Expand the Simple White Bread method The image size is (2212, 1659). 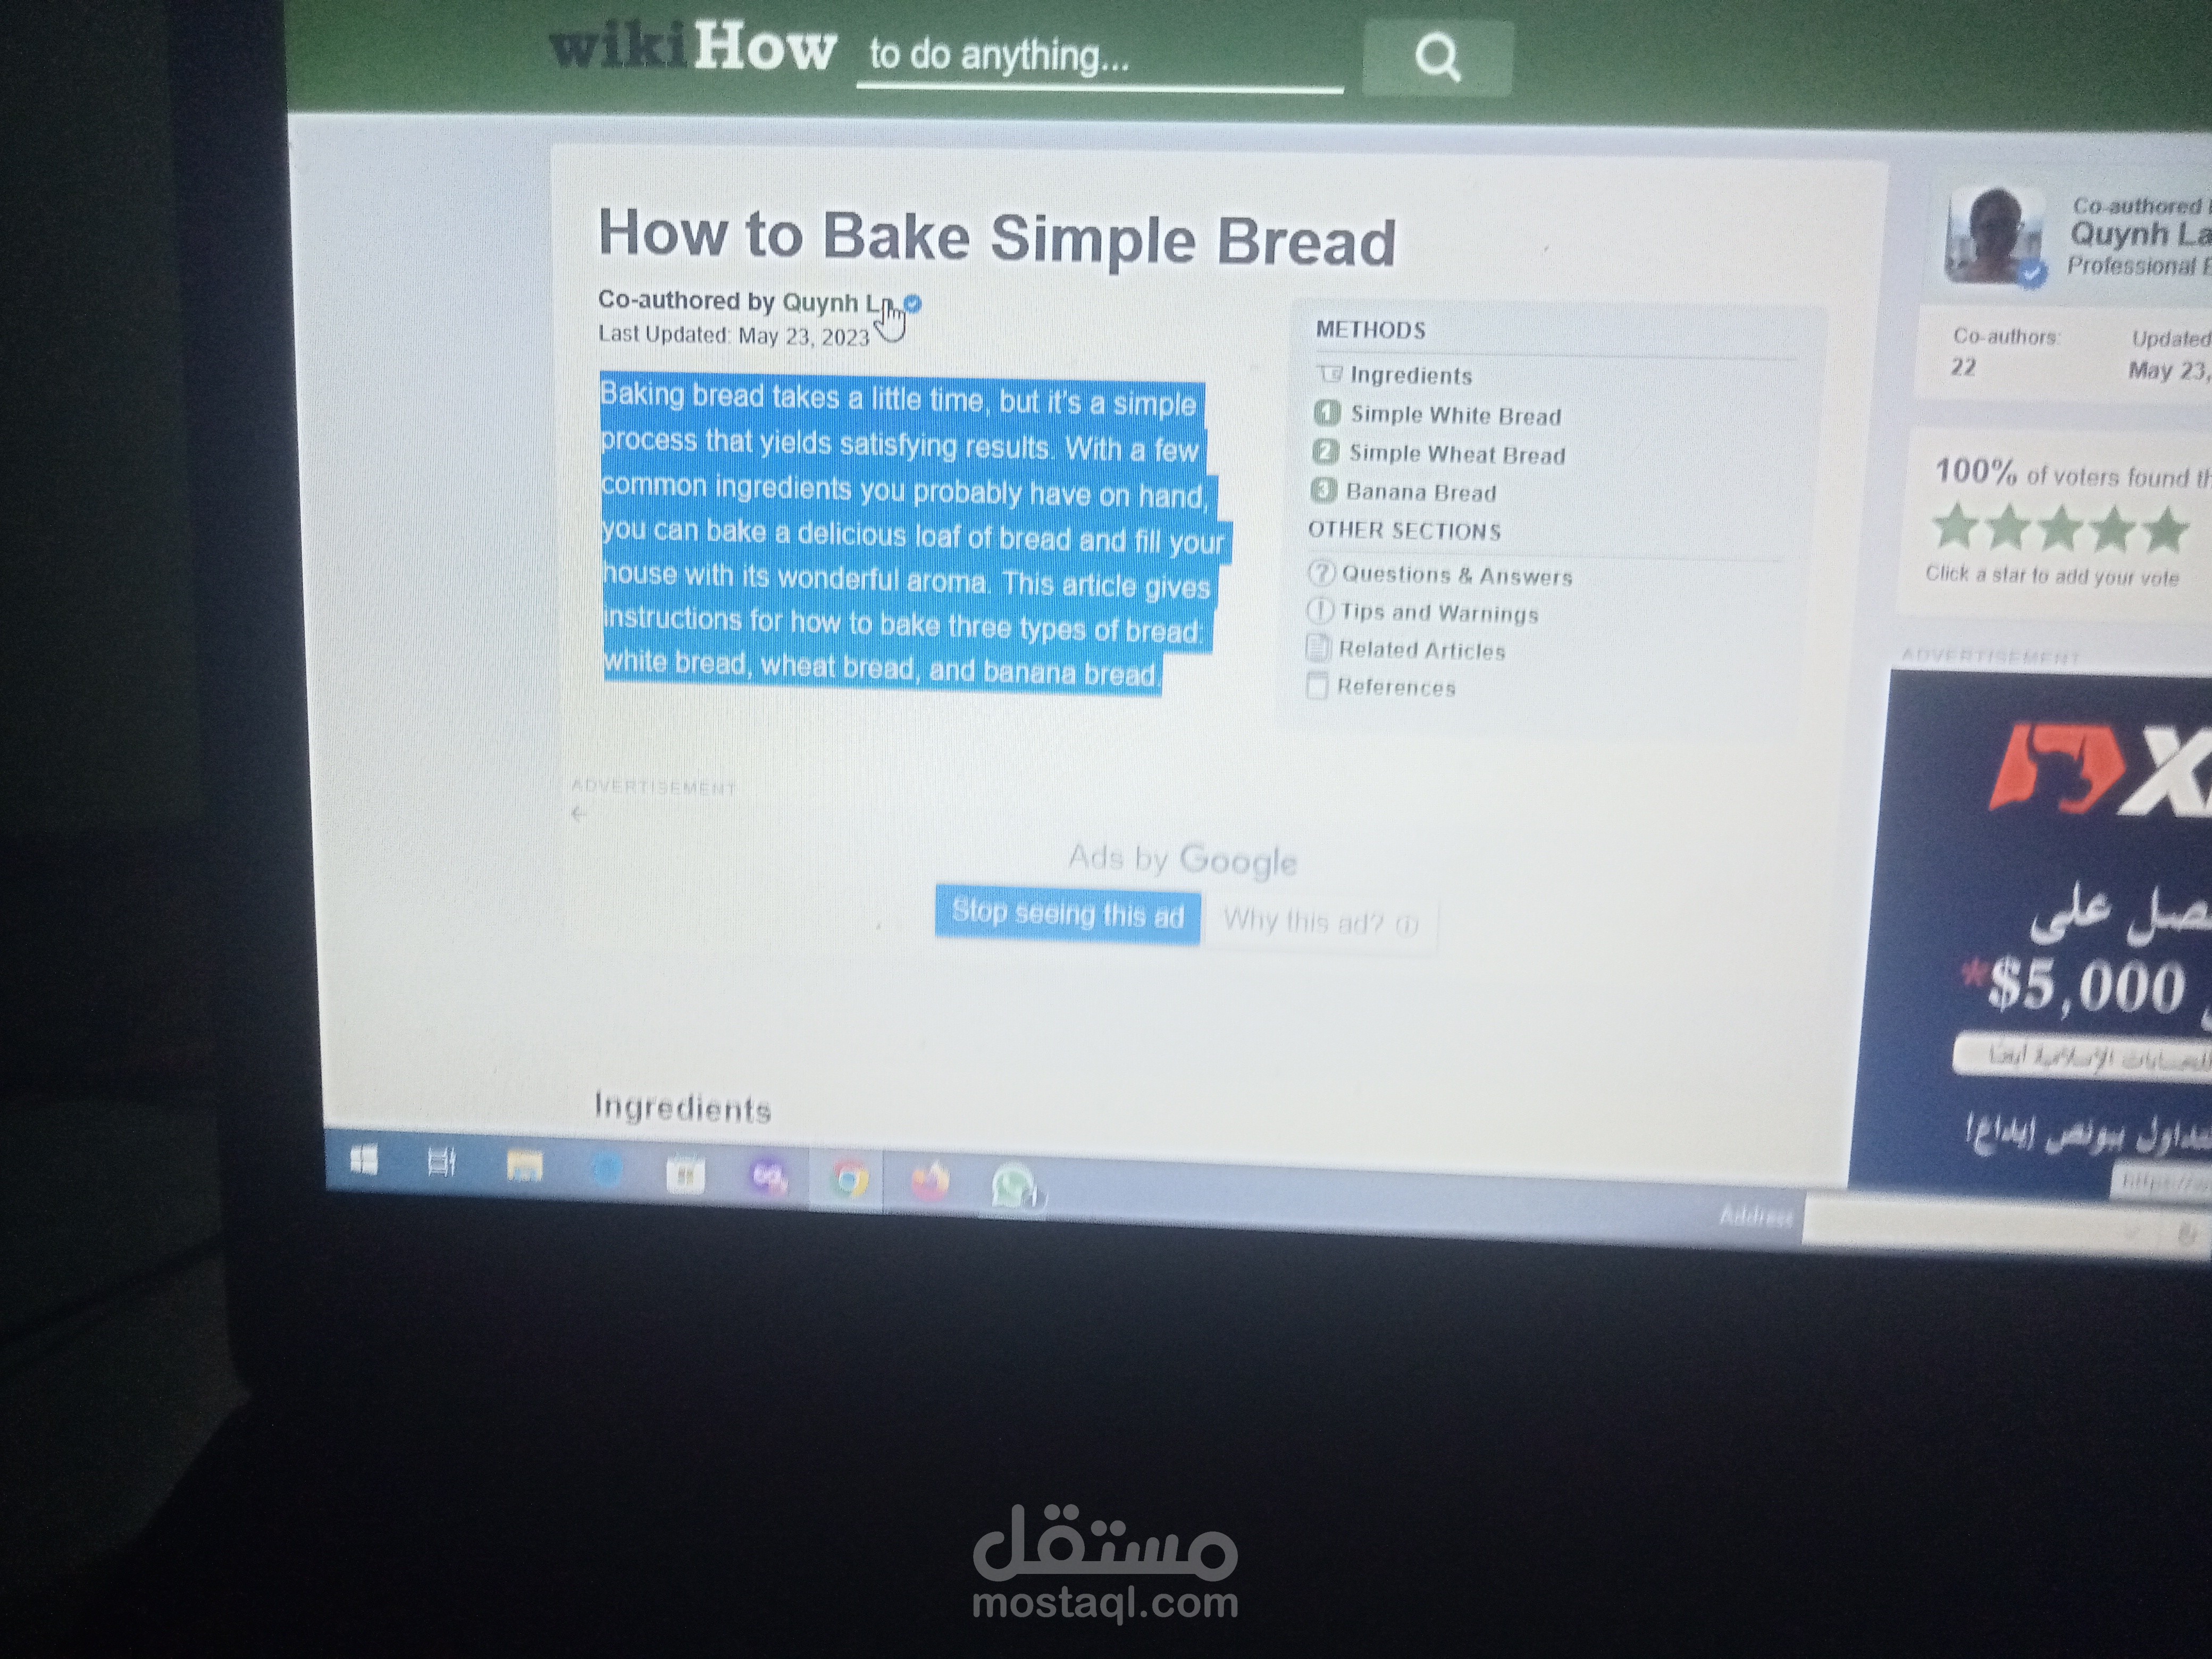(1454, 415)
